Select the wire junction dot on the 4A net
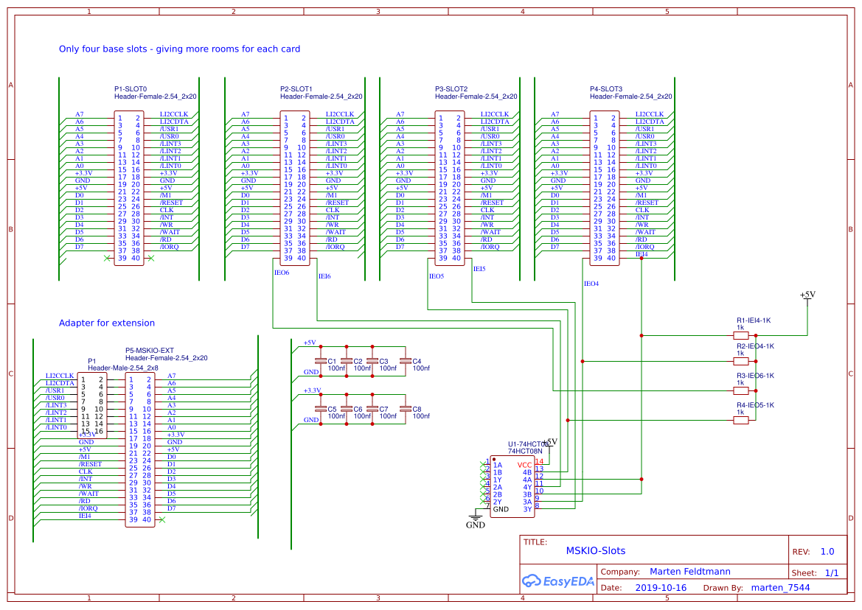The image size is (862, 610). 642,480
